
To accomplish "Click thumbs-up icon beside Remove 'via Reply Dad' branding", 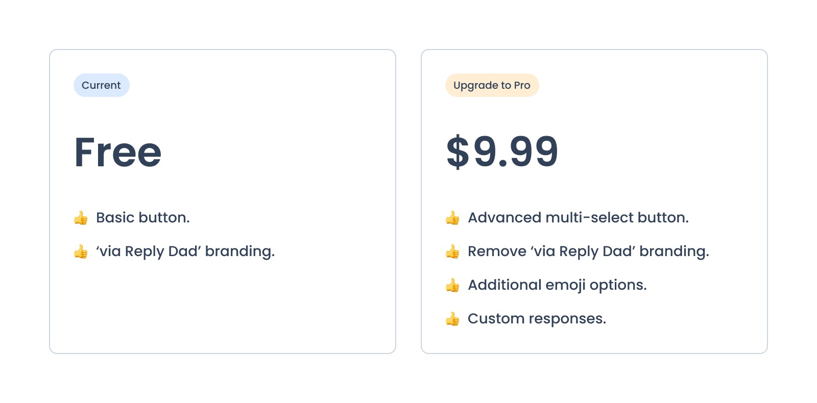I will 452,251.
